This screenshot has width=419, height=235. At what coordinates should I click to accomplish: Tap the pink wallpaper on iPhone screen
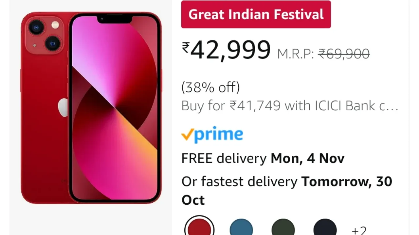(x=115, y=108)
